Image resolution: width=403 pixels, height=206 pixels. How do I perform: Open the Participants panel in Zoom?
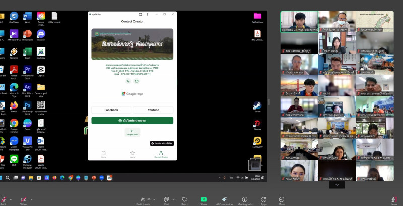(143, 200)
